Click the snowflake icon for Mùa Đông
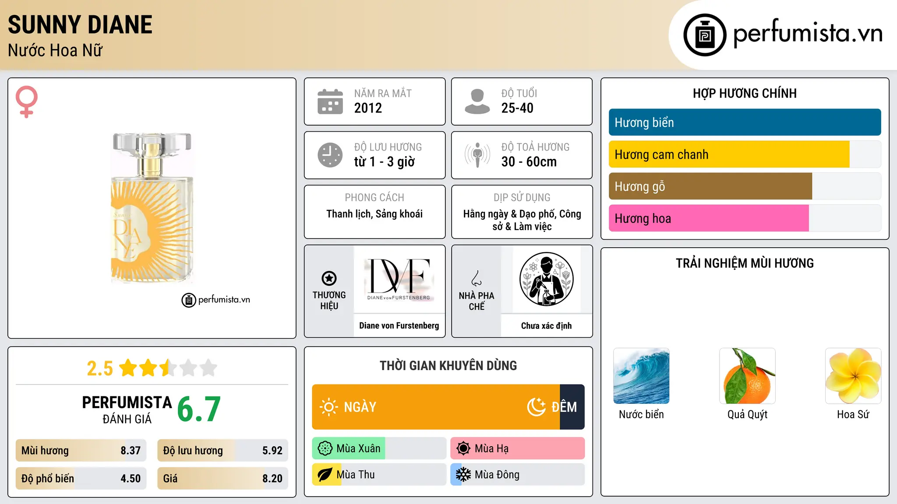 [463, 475]
